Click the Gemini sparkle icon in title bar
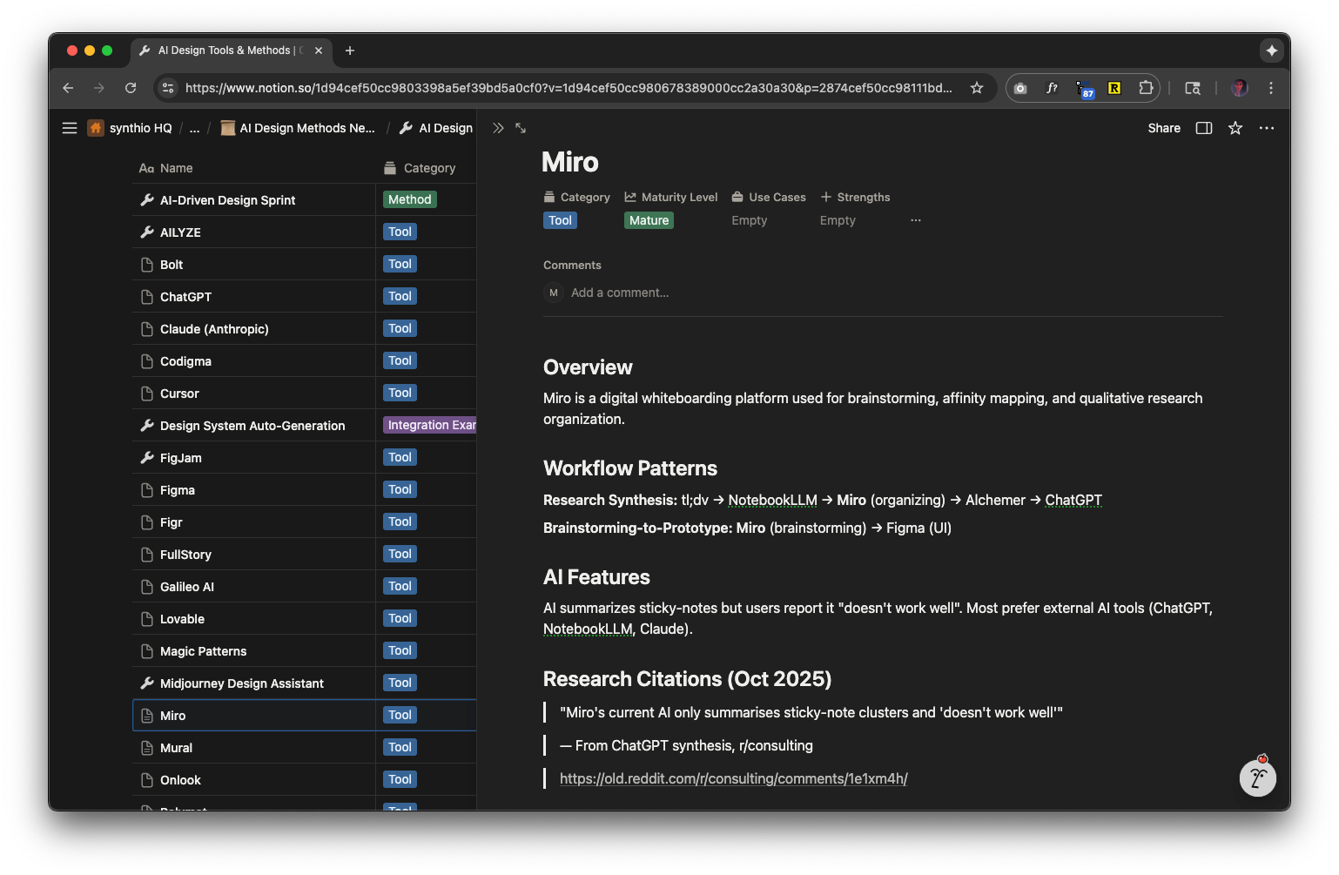This screenshot has height=875, width=1339. pyautogui.click(x=1272, y=50)
